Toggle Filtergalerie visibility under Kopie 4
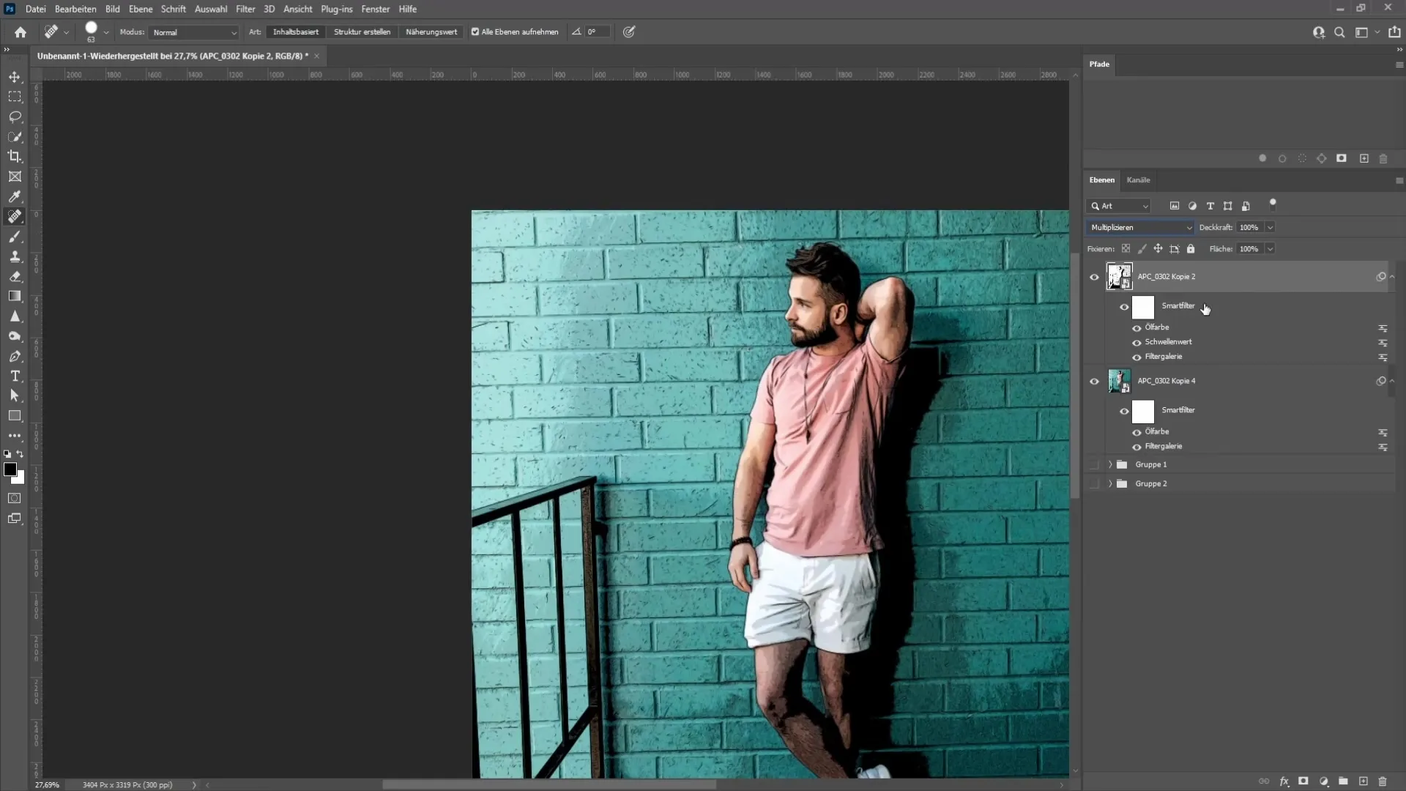 pos(1137,447)
